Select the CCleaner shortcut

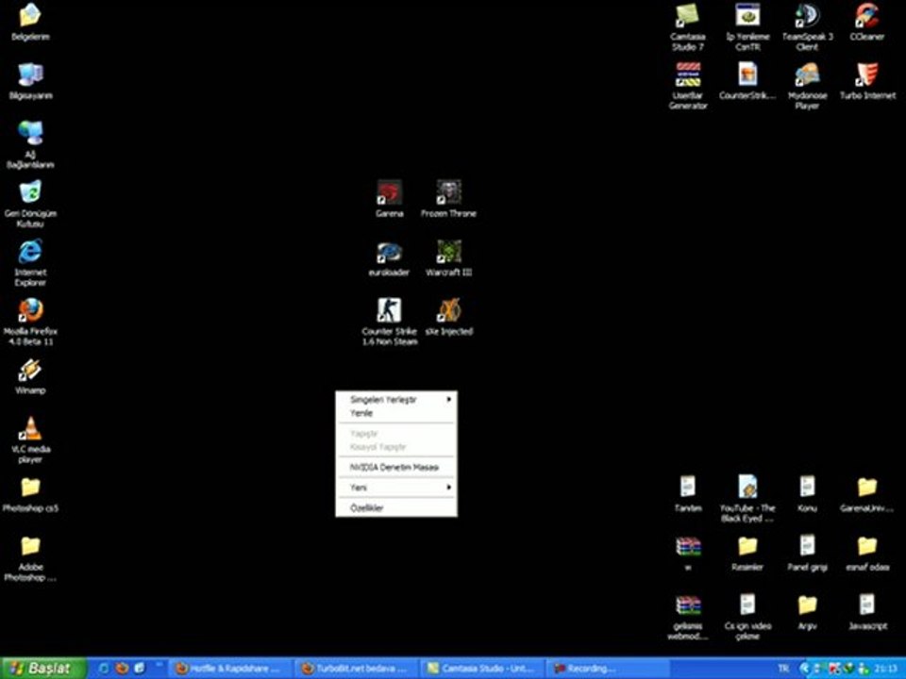tap(866, 22)
